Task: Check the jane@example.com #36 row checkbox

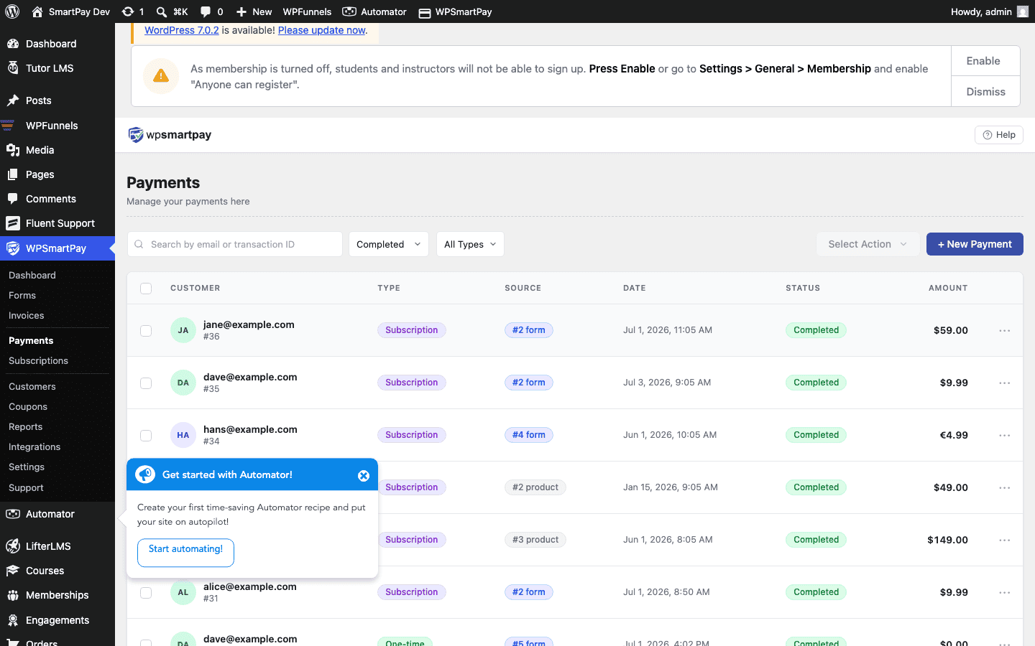Action: pyautogui.click(x=146, y=331)
